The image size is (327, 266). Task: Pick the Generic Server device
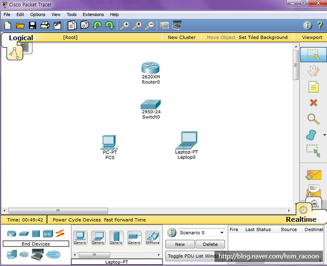pos(116,238)
